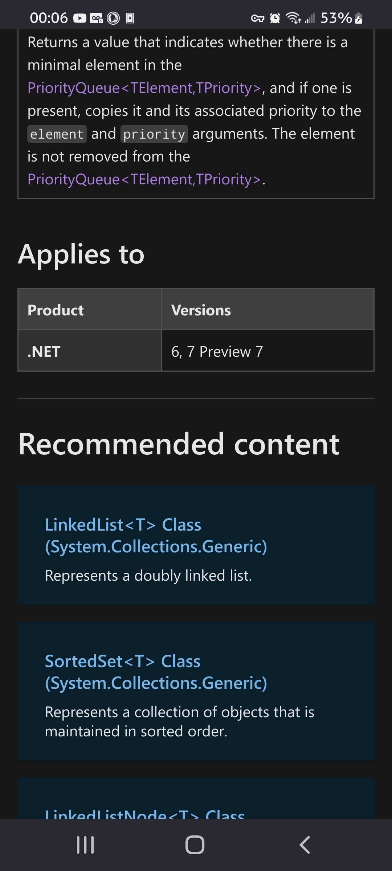Tap the voicemail notification icon
This screenshot has width=392, height=871.
pyautogui.click(x=97, y=18)
